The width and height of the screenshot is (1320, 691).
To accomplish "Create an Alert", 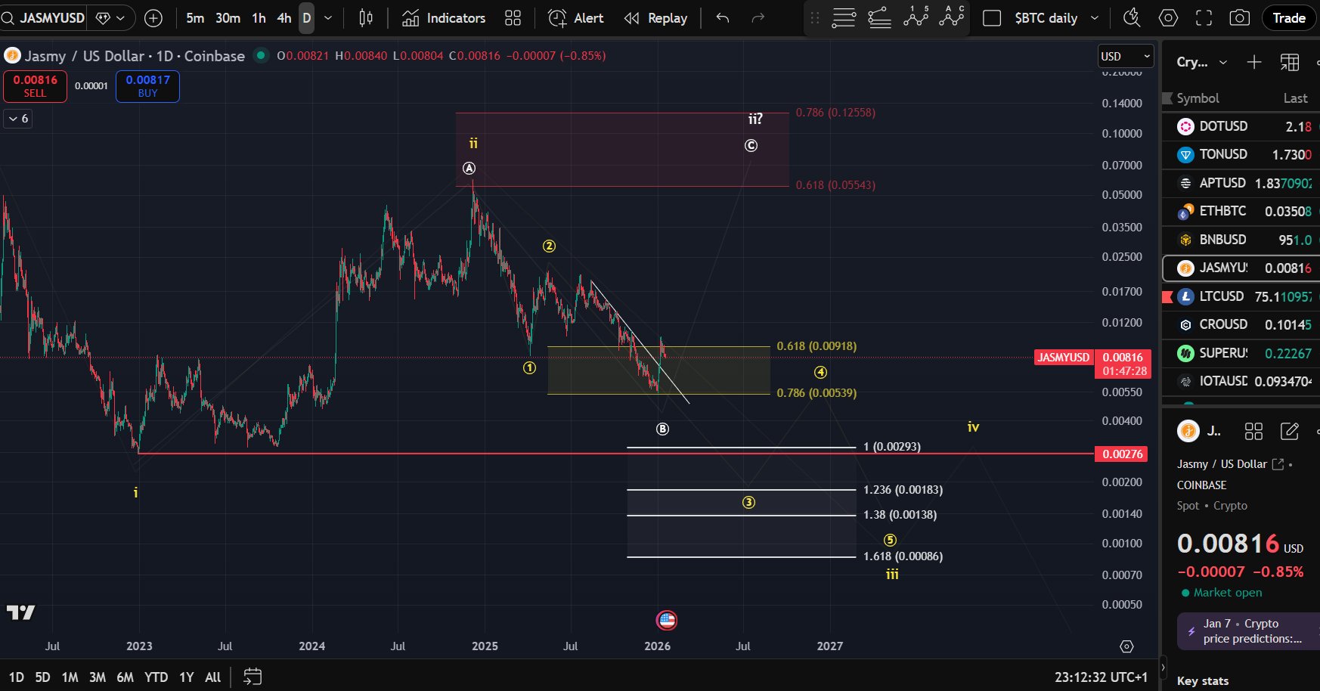I will coord(576,18).
